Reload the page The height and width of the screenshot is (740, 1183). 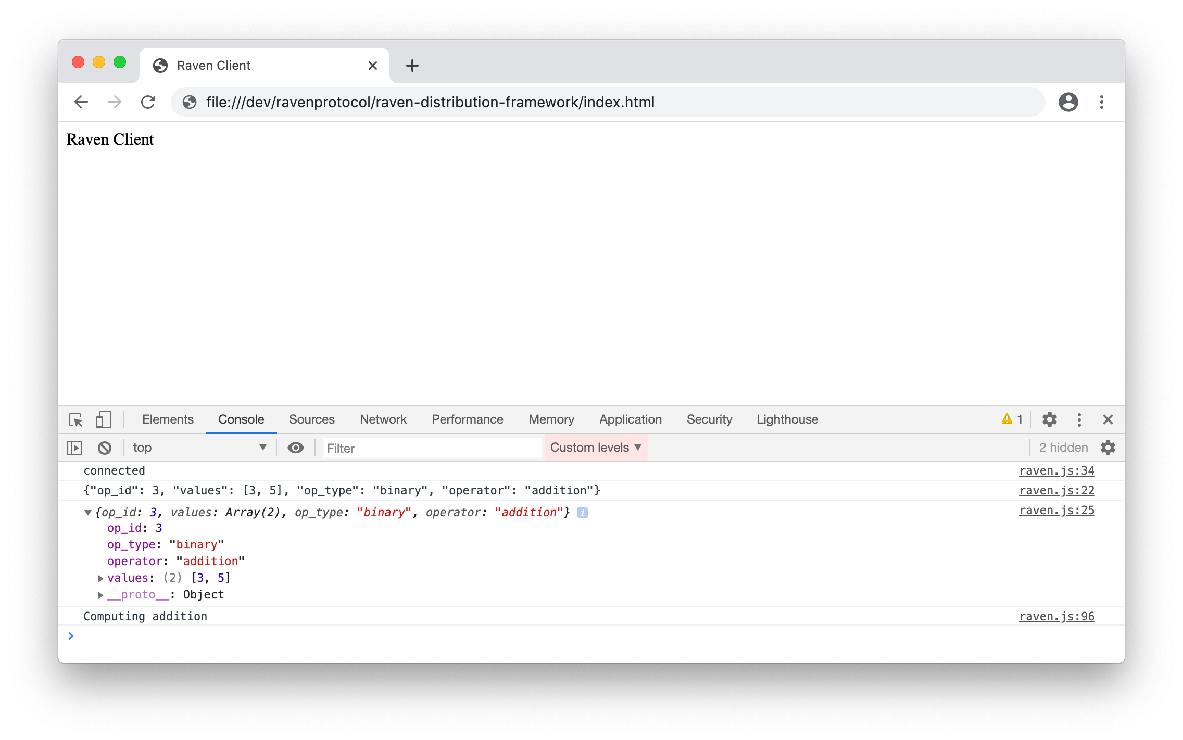coord(148,102)
